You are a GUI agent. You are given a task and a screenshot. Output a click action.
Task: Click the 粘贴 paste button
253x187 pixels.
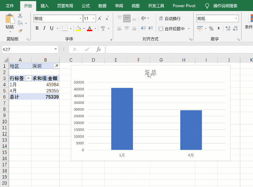[x=9, y=23]
